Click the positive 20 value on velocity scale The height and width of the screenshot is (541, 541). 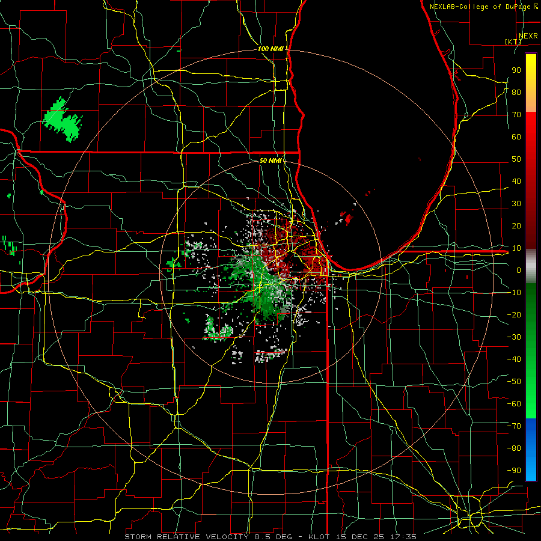516,225
